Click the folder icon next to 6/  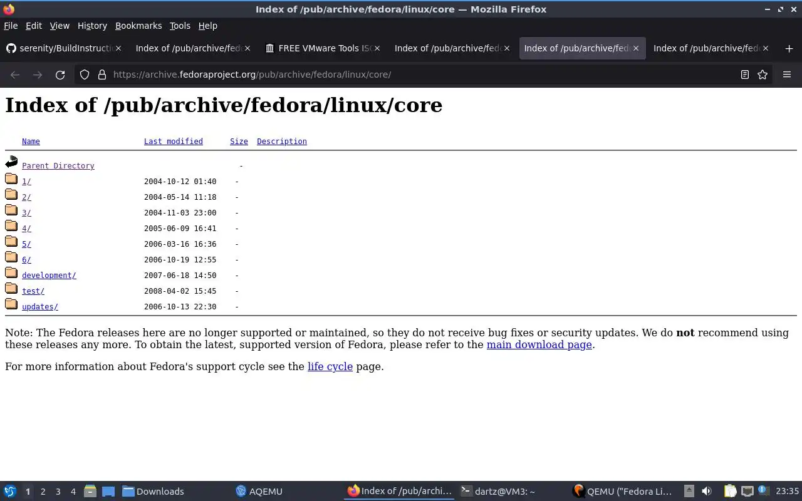click(11, 257)
